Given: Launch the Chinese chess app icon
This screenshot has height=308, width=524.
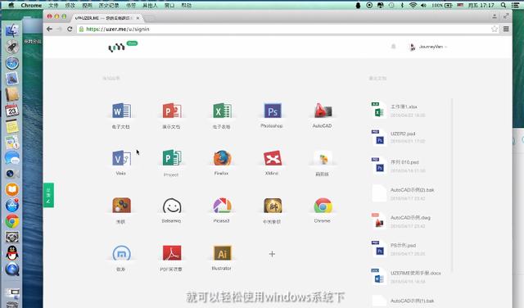Looking at the screenshot, I should [x=273, y=206].
